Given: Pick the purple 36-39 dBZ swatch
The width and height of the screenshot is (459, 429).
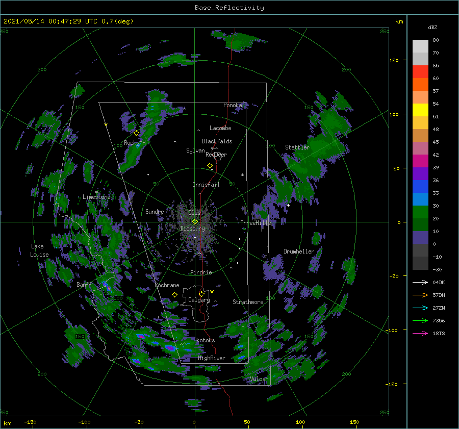Looking at the screenshot, I should click(420, 174).
